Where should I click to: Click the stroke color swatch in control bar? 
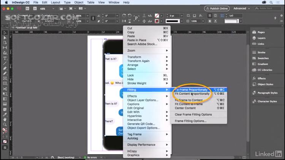tap(157, 21)
